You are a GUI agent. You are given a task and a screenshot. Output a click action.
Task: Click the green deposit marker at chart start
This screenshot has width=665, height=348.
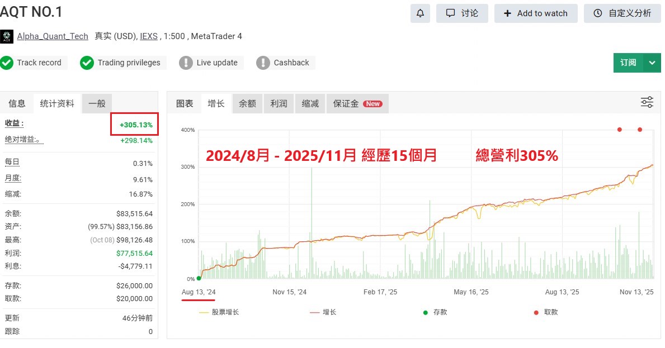click(199, 278)
